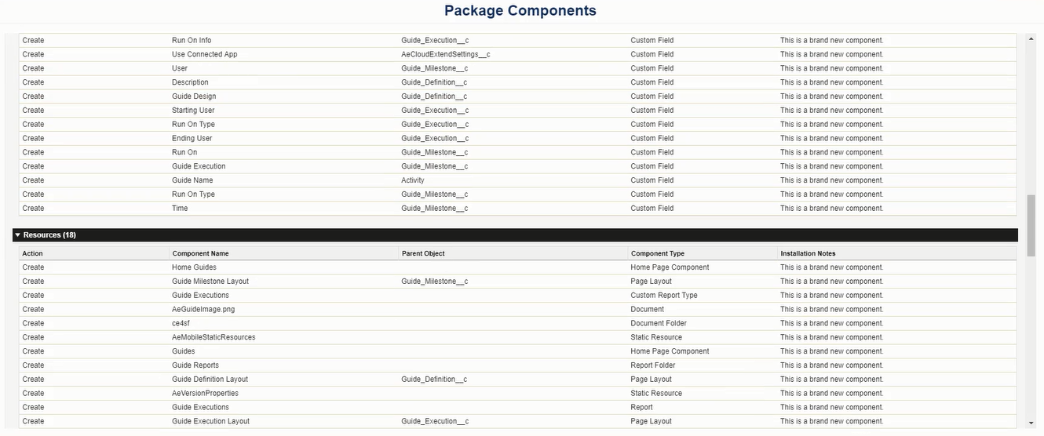Screen dimensions: 1044x436
Task: Select the AeMobileStaticResources entry
Action: point(214,337)
